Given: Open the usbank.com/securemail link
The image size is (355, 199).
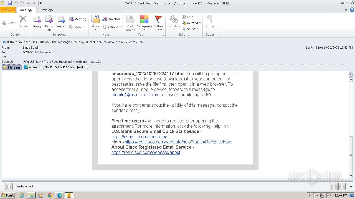Looking at the screenshot, I should [140, 137].
